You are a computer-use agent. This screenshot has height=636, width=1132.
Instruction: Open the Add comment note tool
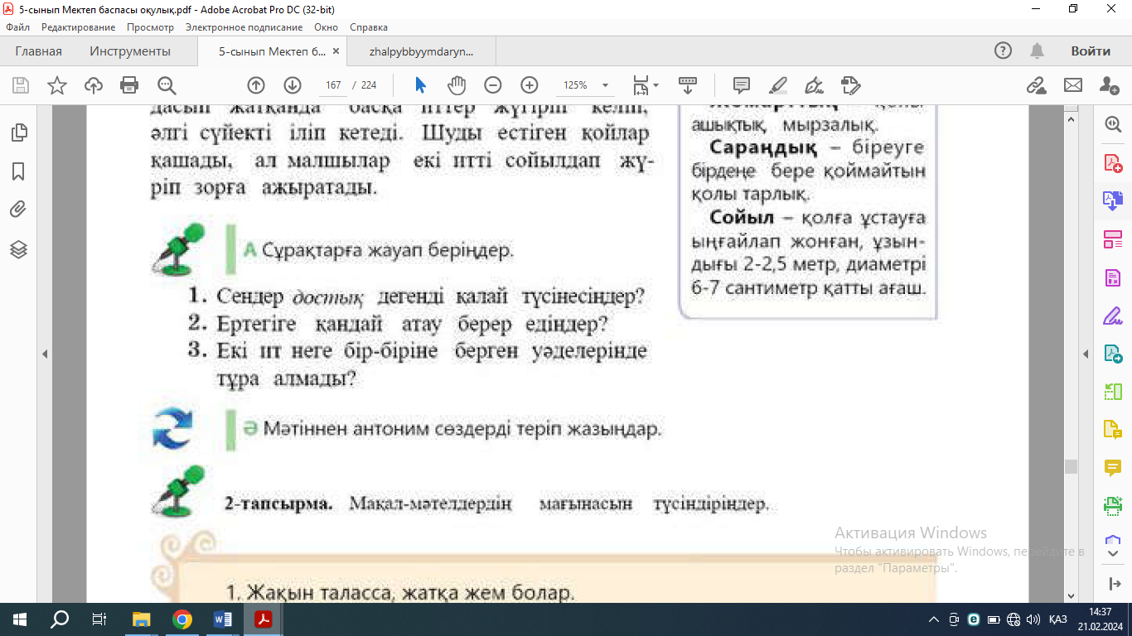point(742,85)
